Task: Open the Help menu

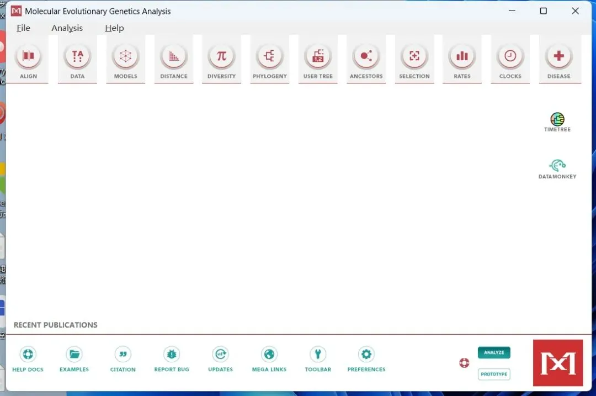Action: click(114, 28)
